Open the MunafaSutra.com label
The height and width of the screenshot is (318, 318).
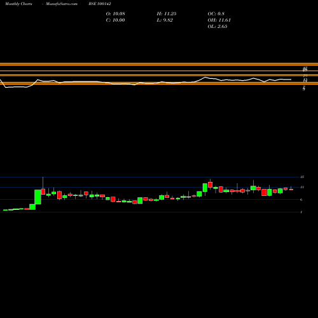(62, 4)
